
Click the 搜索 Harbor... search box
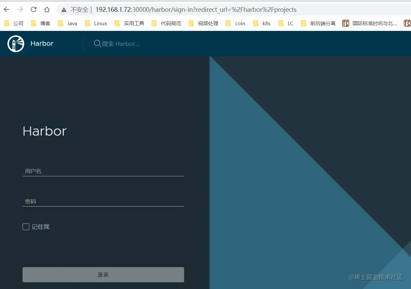121,44
